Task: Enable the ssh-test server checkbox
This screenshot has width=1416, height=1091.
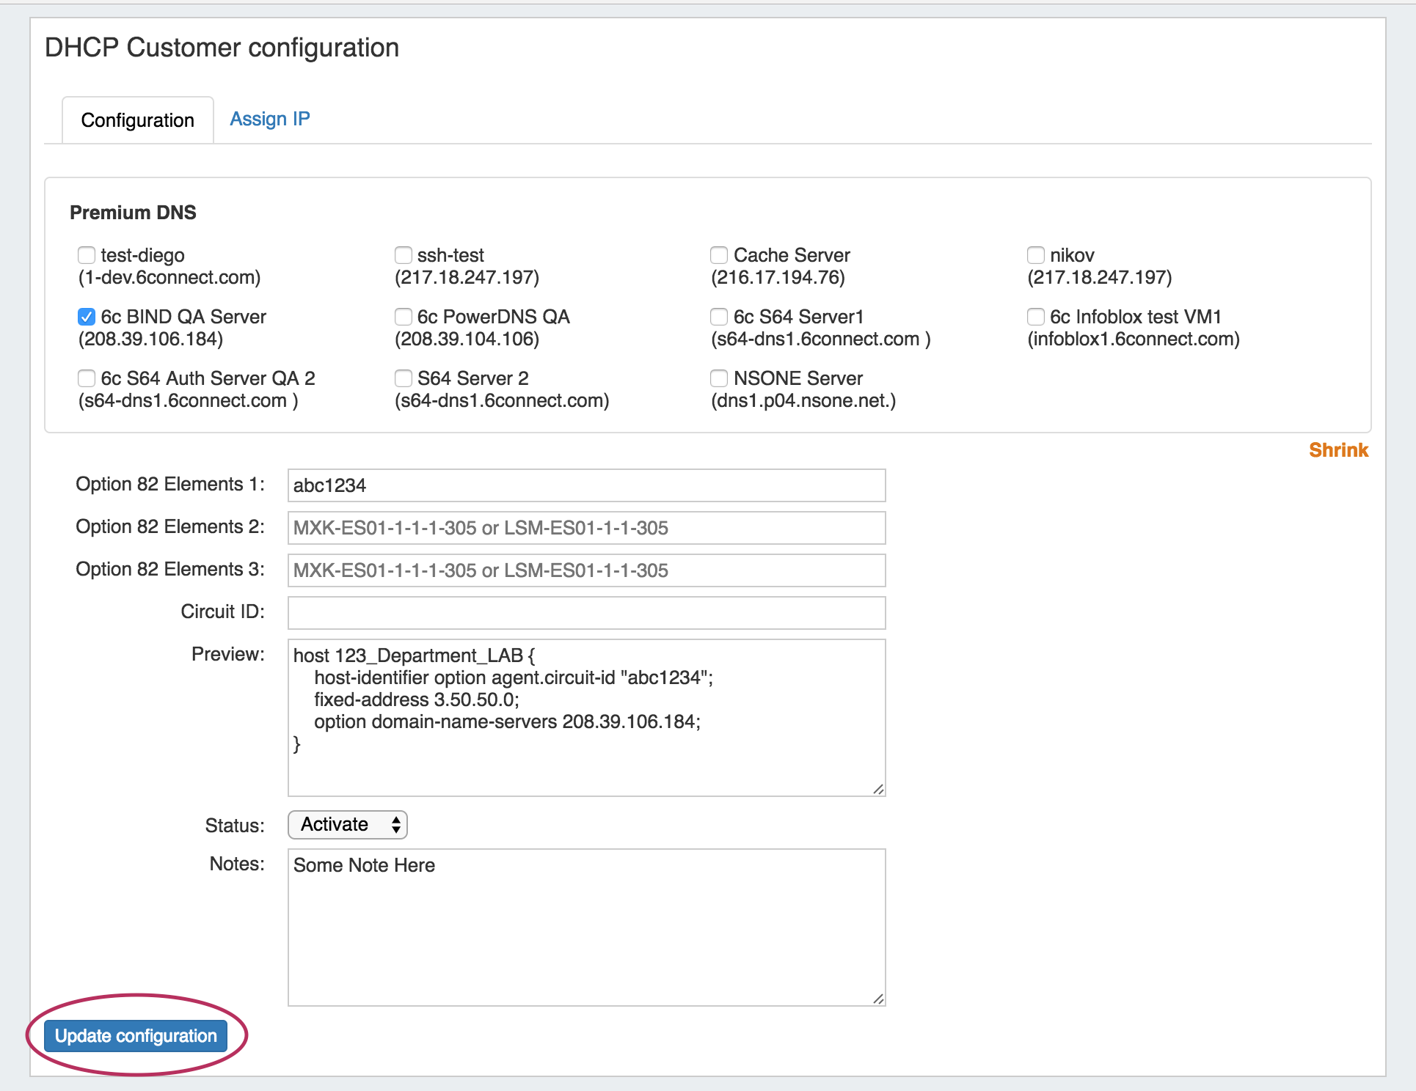Action: [403, 255]
